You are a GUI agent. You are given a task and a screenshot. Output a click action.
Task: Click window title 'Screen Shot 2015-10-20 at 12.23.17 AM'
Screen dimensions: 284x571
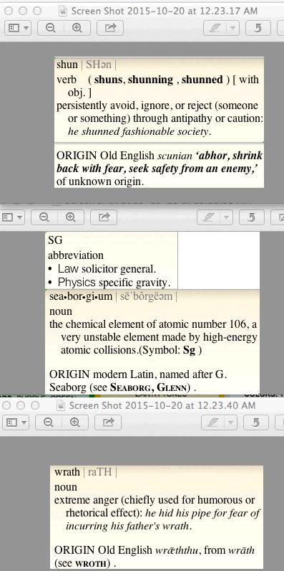click(164, 11)
